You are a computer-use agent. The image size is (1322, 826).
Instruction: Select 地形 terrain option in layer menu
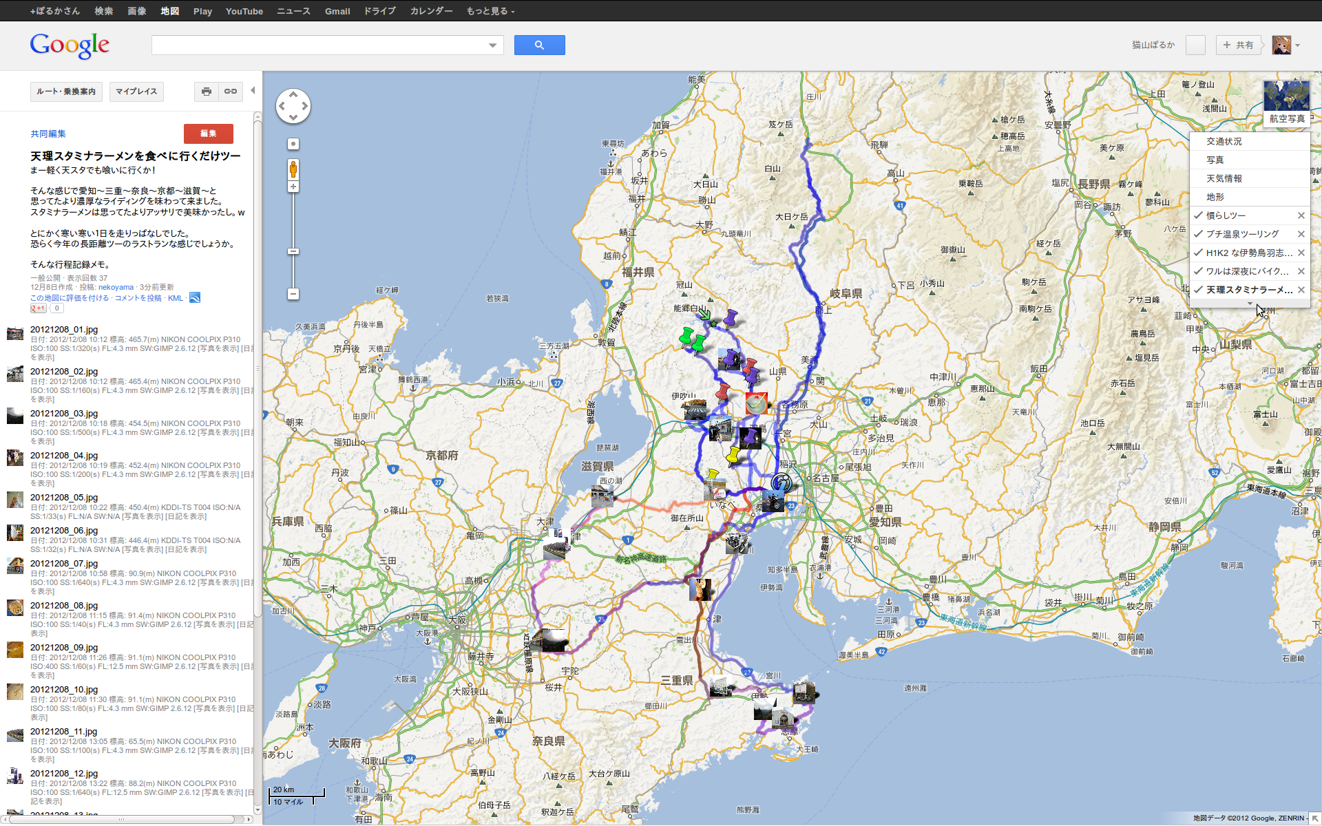tap(1215, 197)
